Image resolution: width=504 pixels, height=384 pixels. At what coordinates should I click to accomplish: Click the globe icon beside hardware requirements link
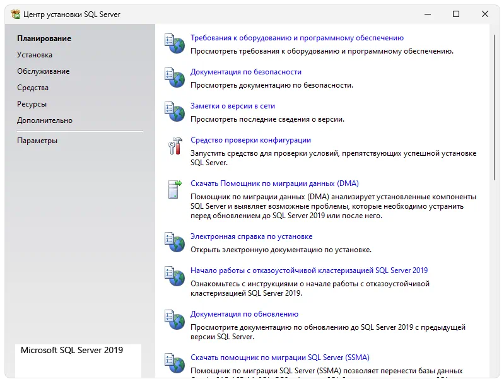pos(175,44)
